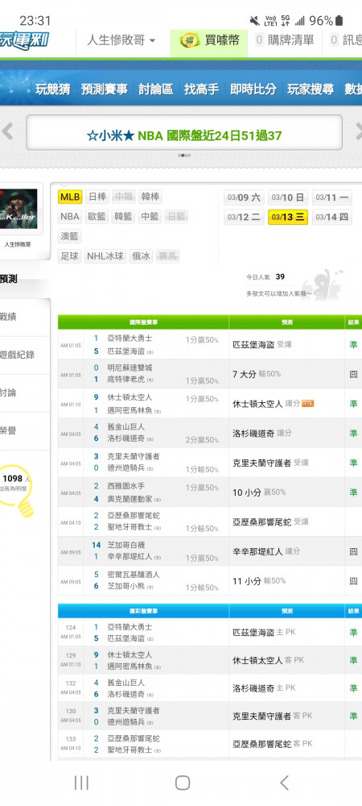The height and width of the screenshot is (806, 362).
Task: Open 玩家搜尋 menu item
Action: pos(311,89)
